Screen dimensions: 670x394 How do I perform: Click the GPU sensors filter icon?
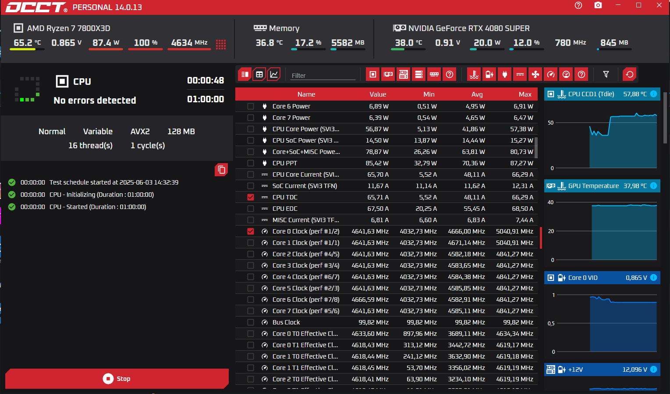(388, 74)
